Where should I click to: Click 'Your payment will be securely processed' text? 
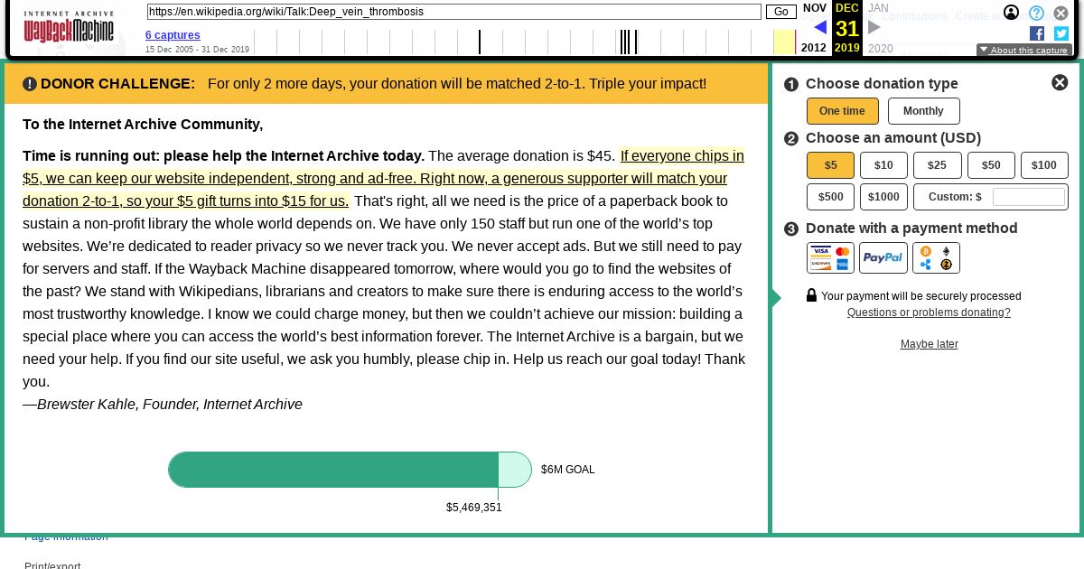tap(921, 296)
